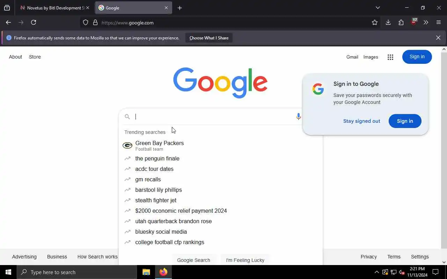
Task: Click Sign in inside the Google popup
Action: pos(405,121)
